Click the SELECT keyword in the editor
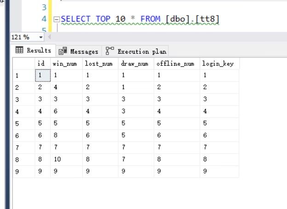This screenshot has height=209, width=287. pyautogui.click(x=76, y=19)
